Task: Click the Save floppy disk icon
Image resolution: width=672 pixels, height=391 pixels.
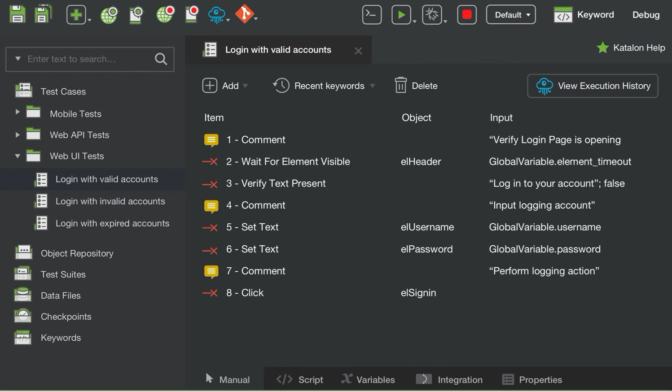Action: click(x=17, y=14)
